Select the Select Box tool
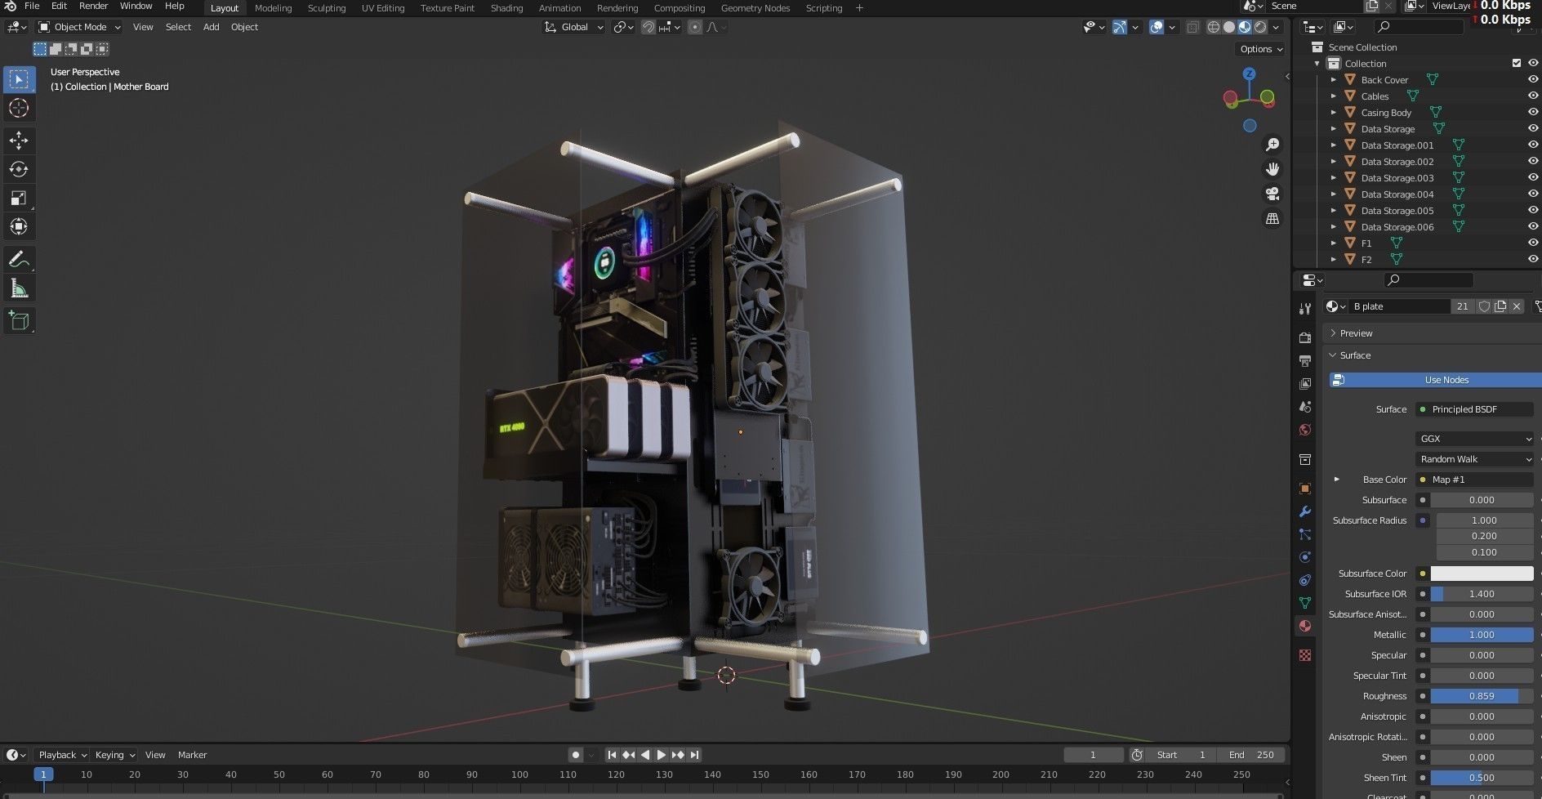This screenshot has width=1542, height=799. (19, 79)
